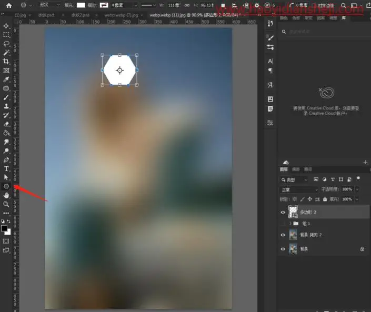Select the Polygon shape tool
Screen dimensions: 371x312
(x=6, y=186)
